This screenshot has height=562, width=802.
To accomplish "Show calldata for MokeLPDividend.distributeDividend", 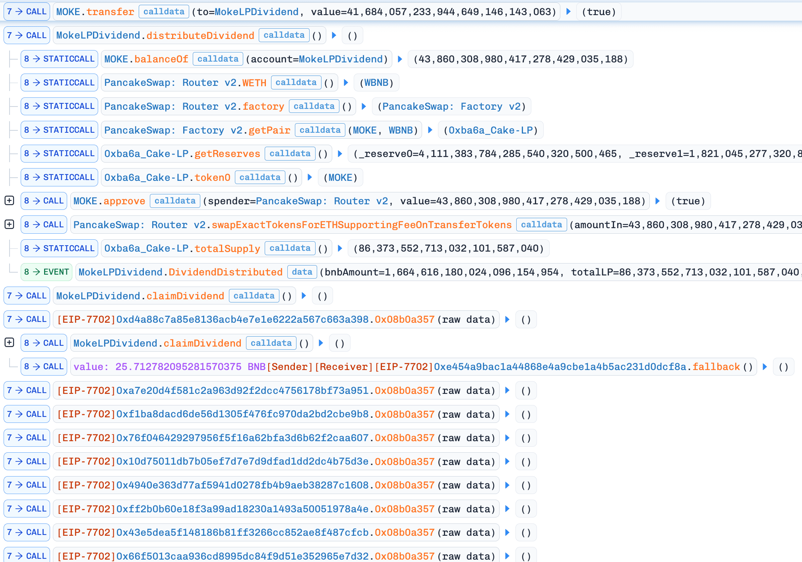I will click(x=284, y=35).
